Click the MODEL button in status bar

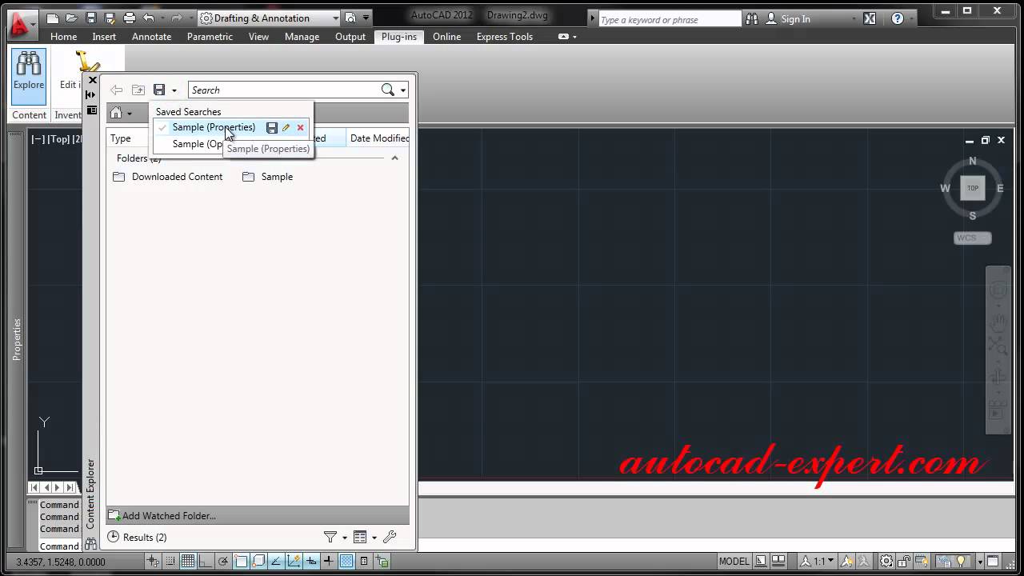734,562
